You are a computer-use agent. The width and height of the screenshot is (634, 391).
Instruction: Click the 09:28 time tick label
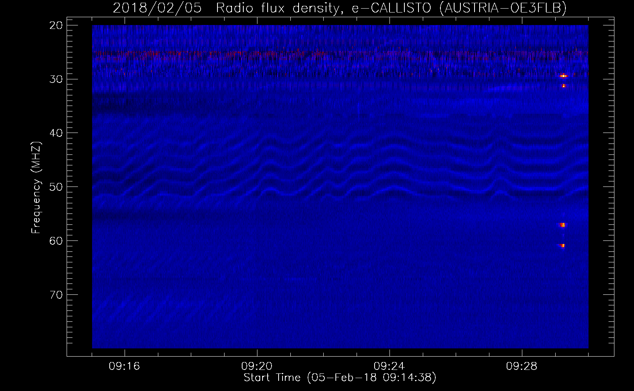pos(522,366)
